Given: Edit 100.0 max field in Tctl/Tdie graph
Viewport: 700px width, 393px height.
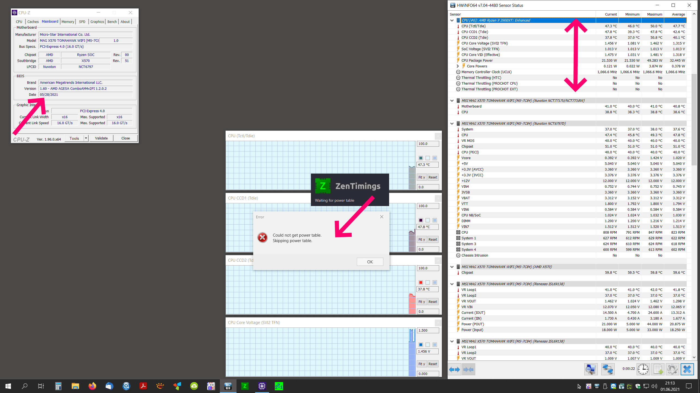Looking at the screenshot, I should coord(428,144).
